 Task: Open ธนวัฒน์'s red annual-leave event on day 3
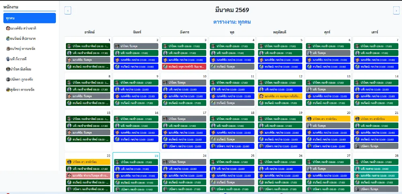(x=184, y=67)
